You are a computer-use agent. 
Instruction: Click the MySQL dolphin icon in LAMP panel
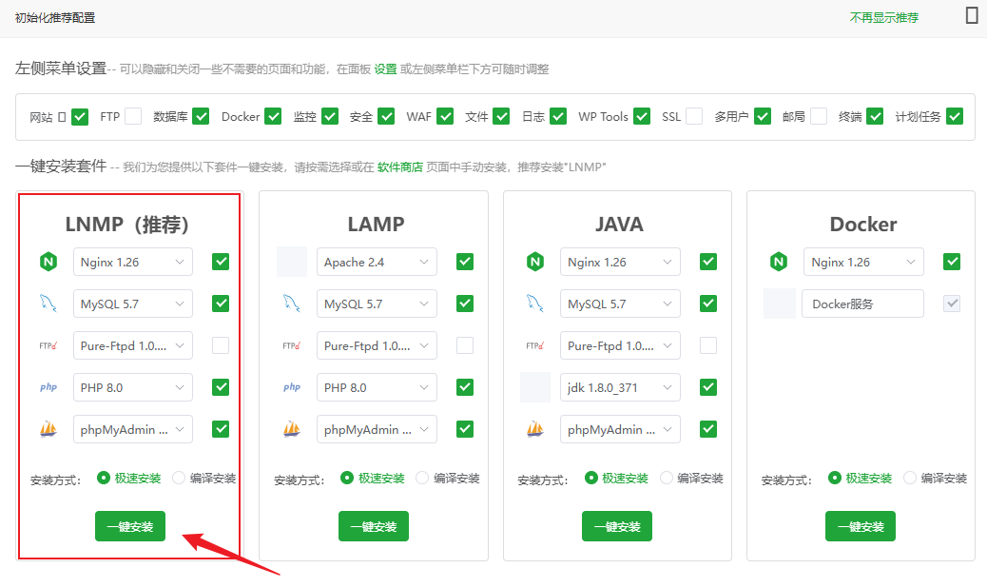pos(292,304)
